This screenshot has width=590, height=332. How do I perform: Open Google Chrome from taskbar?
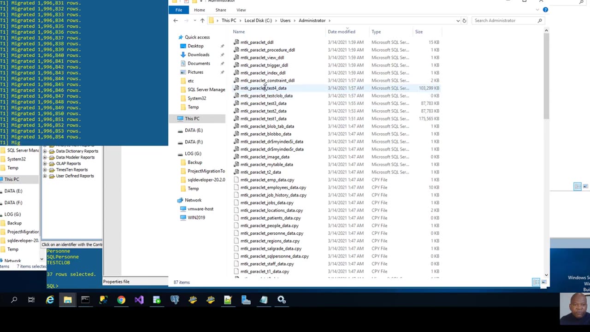pos(121,300)
